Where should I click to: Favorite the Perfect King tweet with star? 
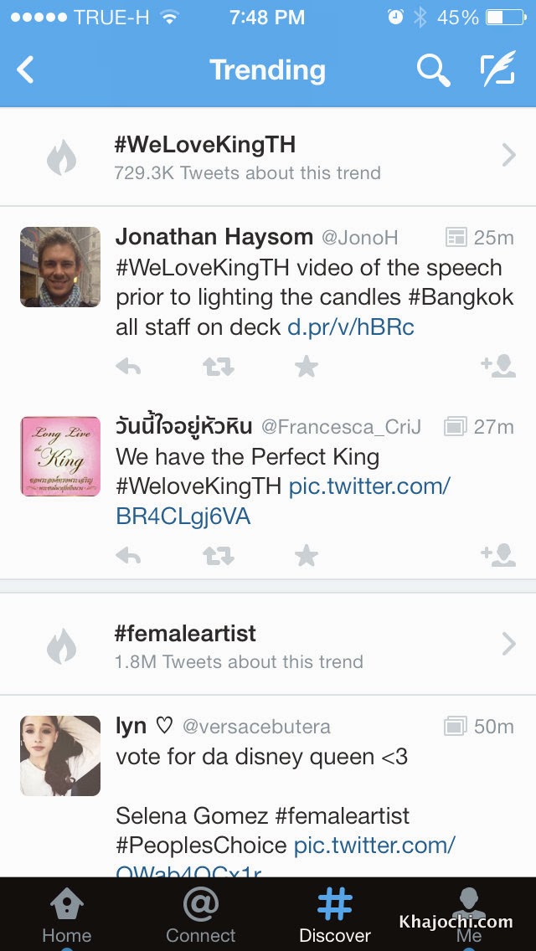tap(307, 556)
